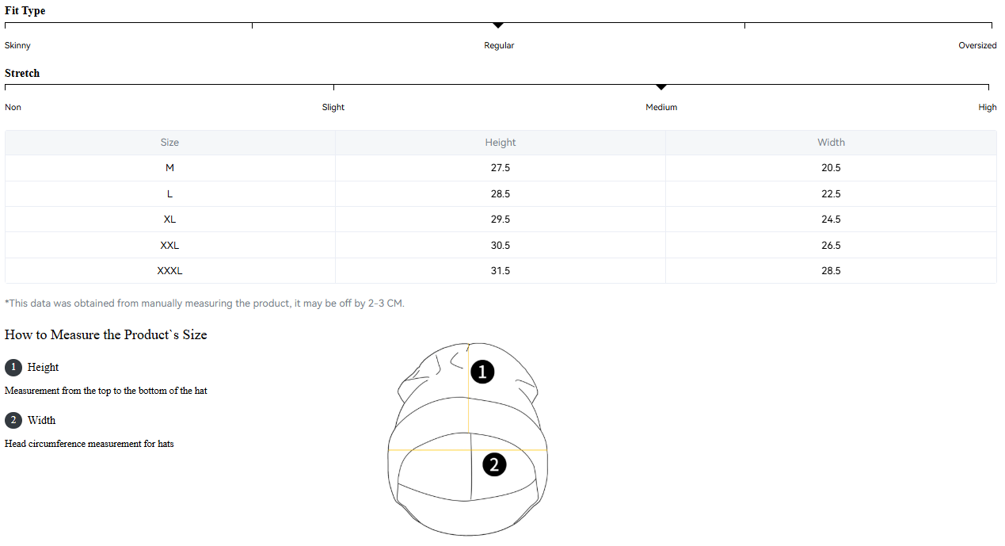Click the Stretch Medium slider marker
The width and height of the screenshot is (1005, 546).
[661, 87]
